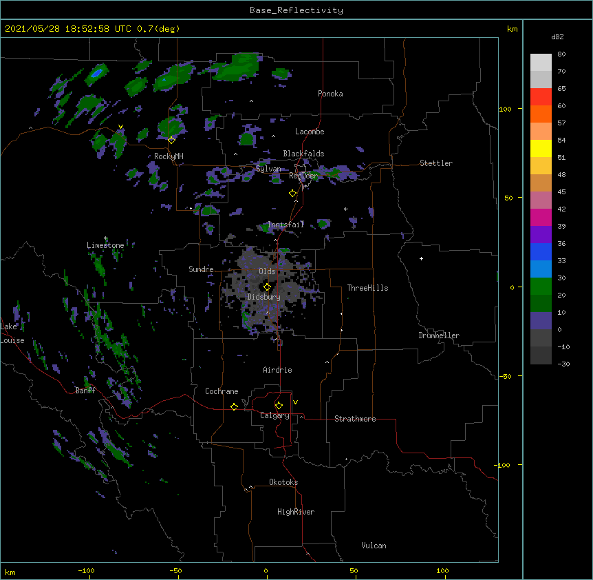Click the Sundre city label
Screen dimensions: 593x580
coord(201,269)
